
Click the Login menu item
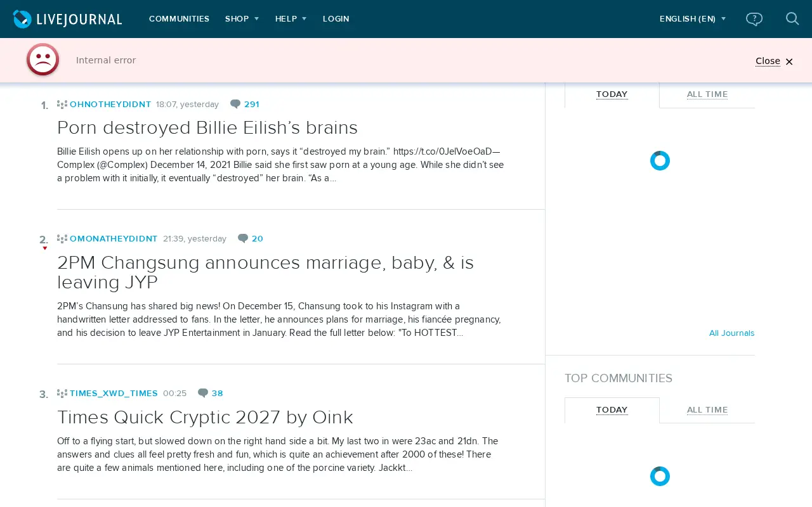coord(336,19)
